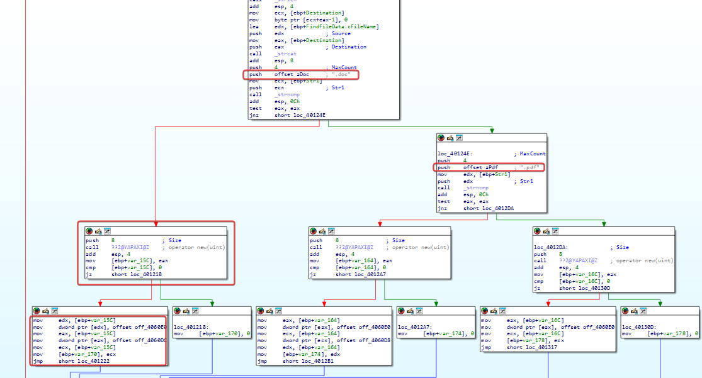Click the 'jmp short loc_401317' instruction
Screen dimensions: 702x378
pos(519,348)
